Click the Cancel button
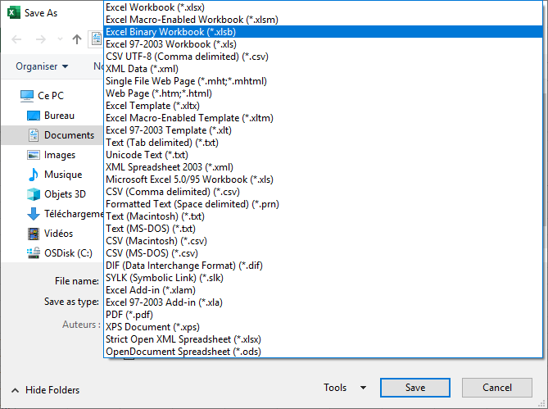 coord(497,388)
